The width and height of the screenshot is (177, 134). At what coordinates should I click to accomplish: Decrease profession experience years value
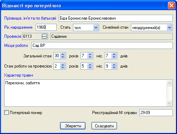(63, 68)
